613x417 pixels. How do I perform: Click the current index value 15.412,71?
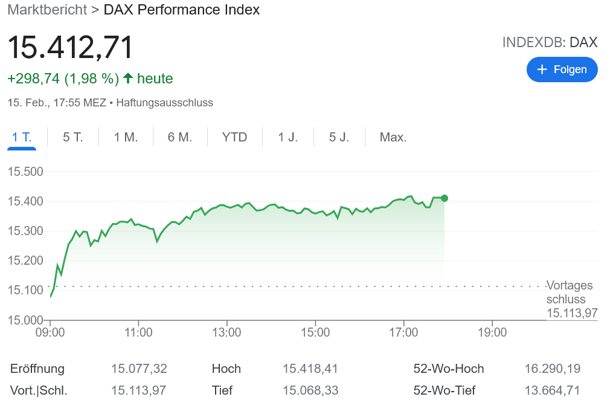(71, 47)
